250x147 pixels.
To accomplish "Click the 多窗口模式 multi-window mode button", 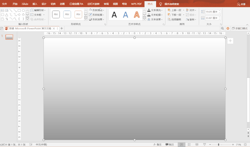I will (240, 29).
